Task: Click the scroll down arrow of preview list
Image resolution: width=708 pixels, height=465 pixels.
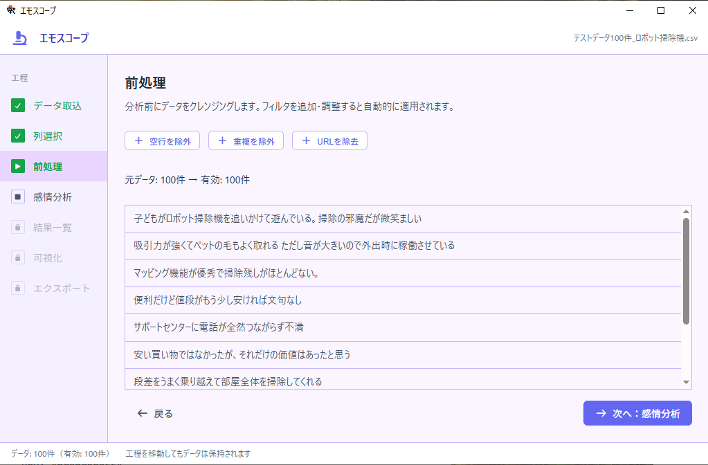Action: [x=686, y=383]
